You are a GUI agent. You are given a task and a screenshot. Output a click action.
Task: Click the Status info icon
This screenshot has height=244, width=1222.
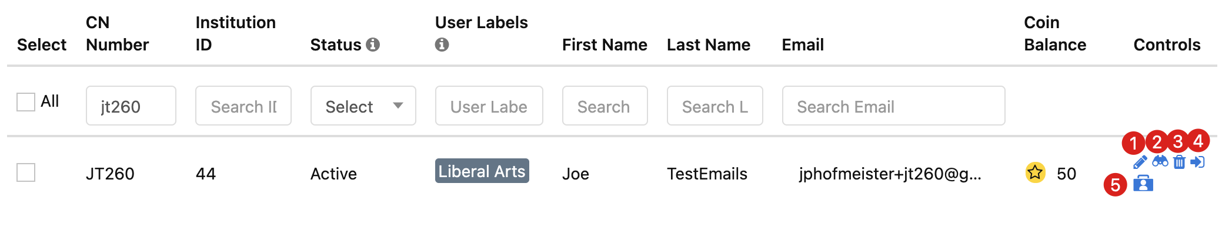(373, 45)
